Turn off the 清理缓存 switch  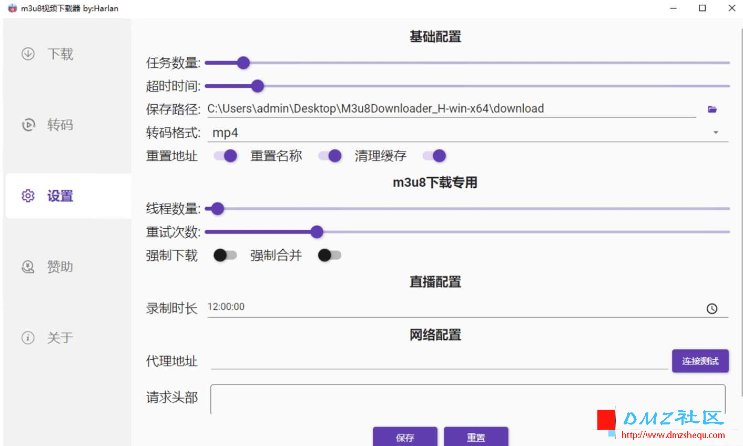(x=434, y=156)
